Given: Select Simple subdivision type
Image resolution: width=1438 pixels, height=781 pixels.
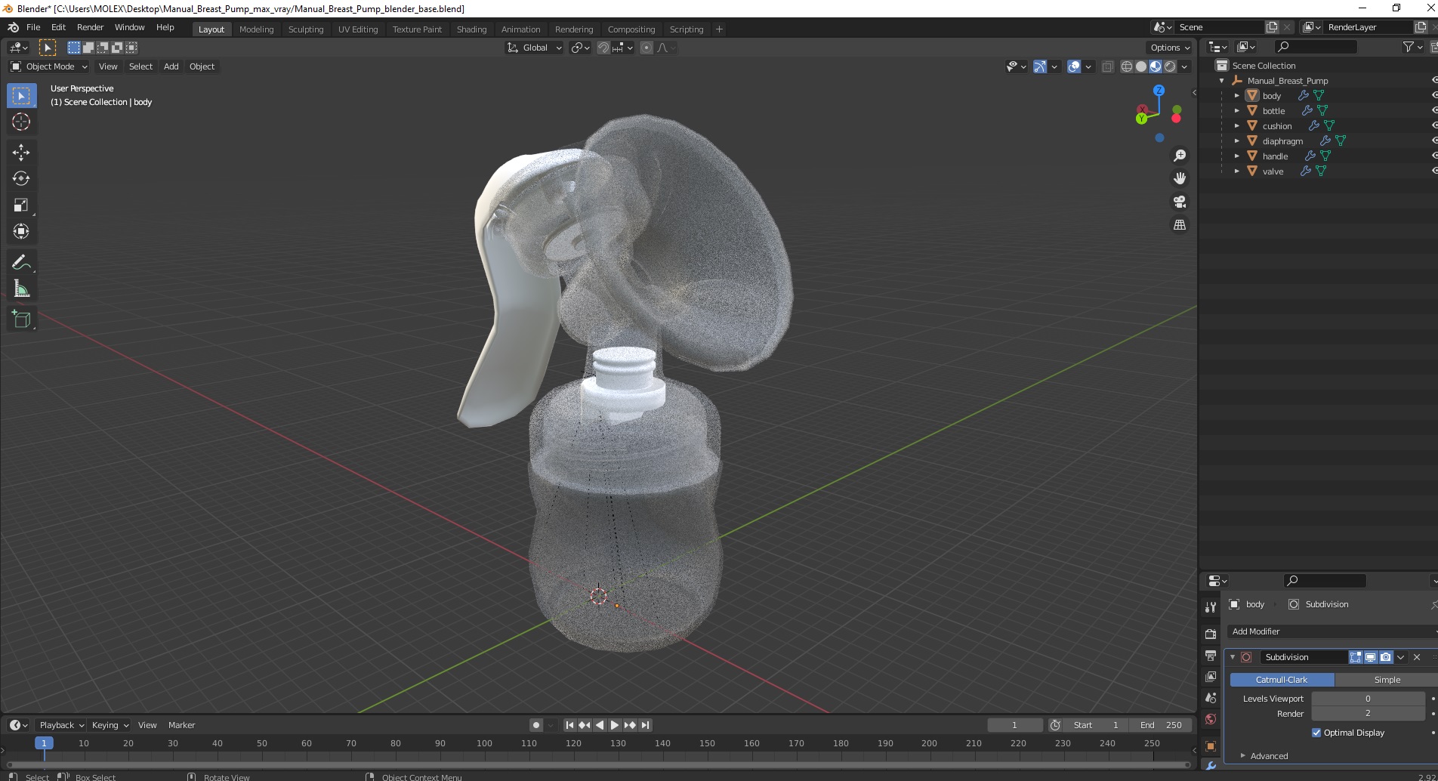Looking at the screenshot, I should (x=1387, y=680).
